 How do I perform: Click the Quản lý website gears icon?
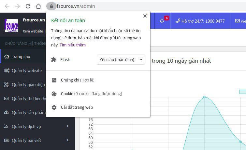coord(7,70)
